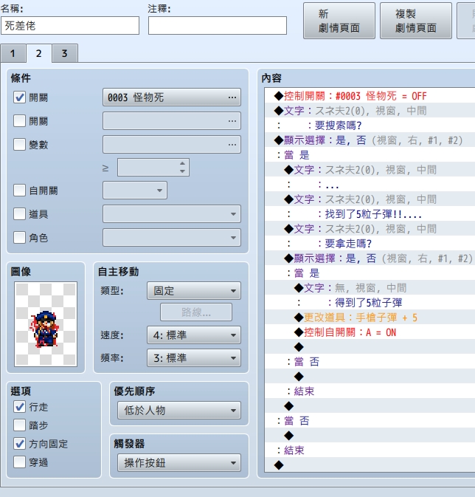The width and height of the screenshot is (475, 497).
Task: Check the 穿過 option
Action: 19,462
